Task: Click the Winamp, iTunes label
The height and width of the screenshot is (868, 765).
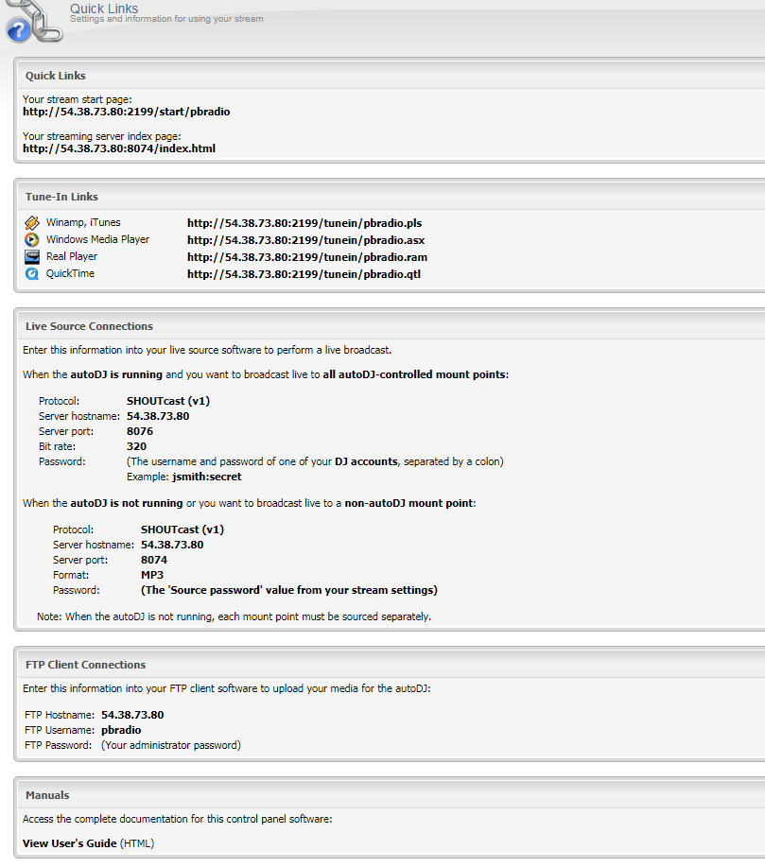Action: coord(83,223)
